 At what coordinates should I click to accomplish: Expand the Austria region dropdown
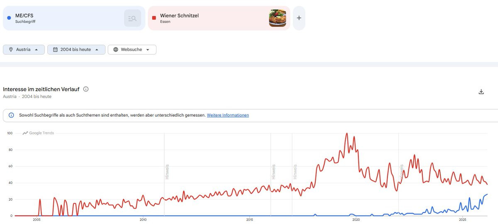click(24, 50)
